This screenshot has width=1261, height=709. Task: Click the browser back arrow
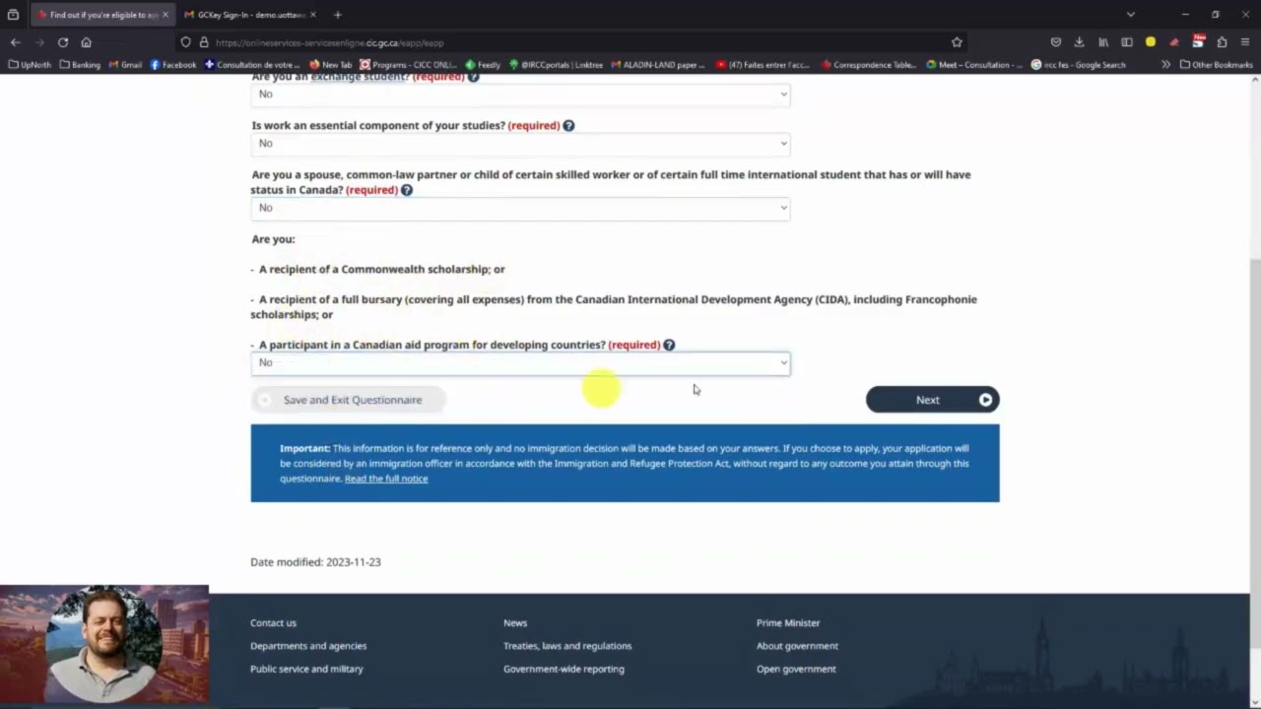[15, 42]
